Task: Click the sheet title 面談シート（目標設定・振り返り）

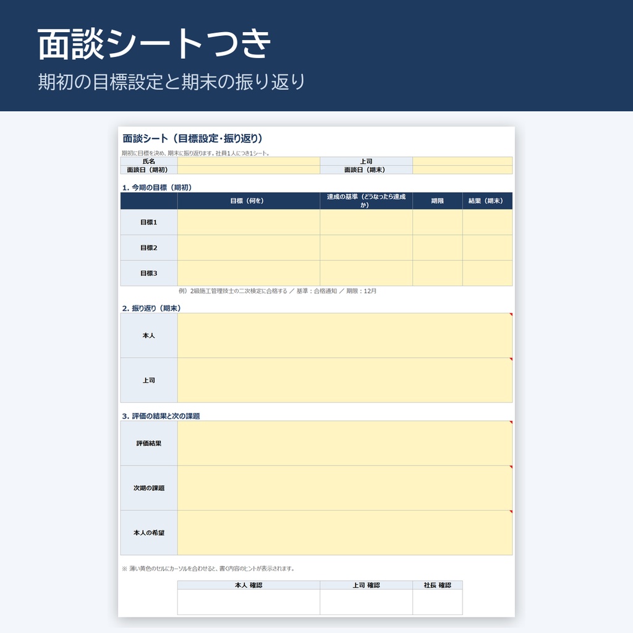Action: coord(193,138)
